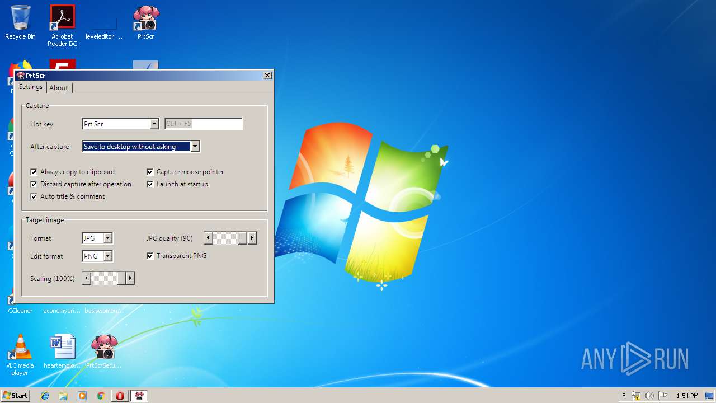Select the basiswomen desktop file
Viewport: 716px width, 403px height.
pyautogui.click(x=104, y=311)
